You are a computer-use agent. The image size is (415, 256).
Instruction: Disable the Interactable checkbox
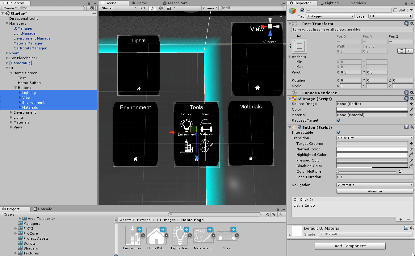(338, 132)
